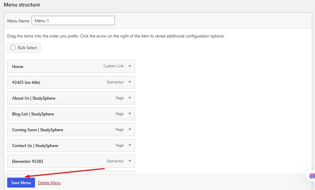Select the #2425 (no title) menu item

click(71, 82)
